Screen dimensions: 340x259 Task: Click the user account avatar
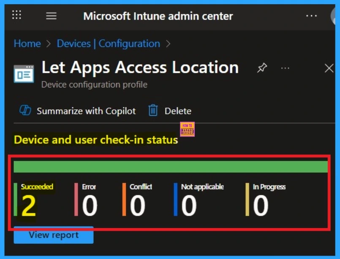(x=335, y=16)
